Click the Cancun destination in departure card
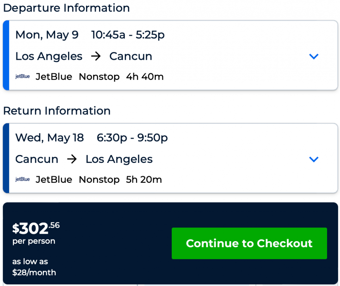340x286 pixels. pyautogui.click(x=130, y=56)
